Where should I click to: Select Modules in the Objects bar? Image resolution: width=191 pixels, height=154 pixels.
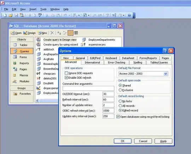22,81
